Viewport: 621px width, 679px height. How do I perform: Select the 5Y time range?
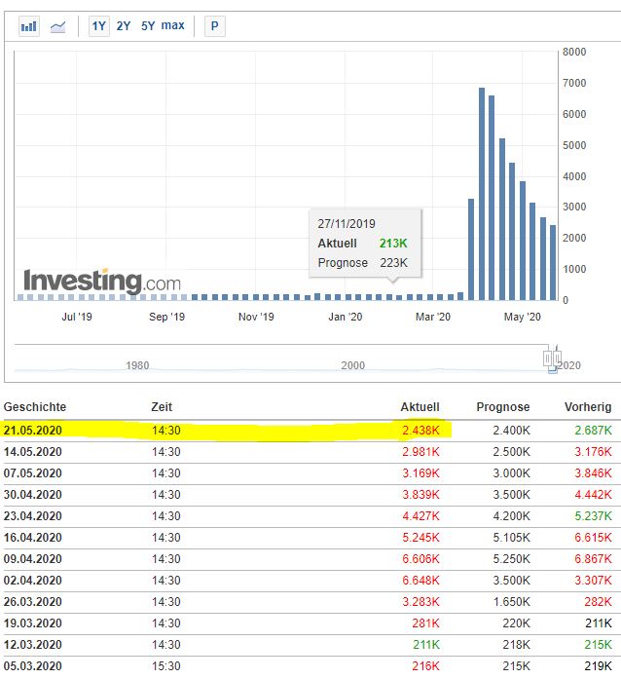coord(148,26)
